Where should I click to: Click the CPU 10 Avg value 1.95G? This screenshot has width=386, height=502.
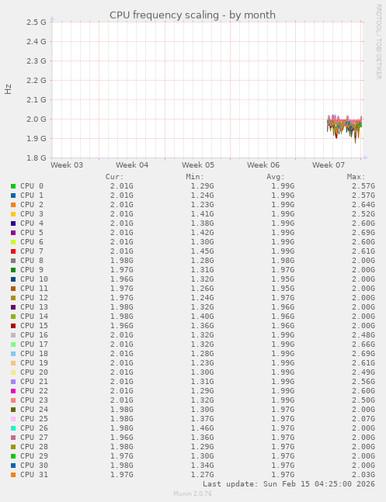283,279
